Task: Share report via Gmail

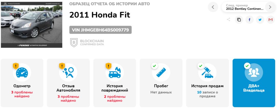Action: tap(271, 20)
